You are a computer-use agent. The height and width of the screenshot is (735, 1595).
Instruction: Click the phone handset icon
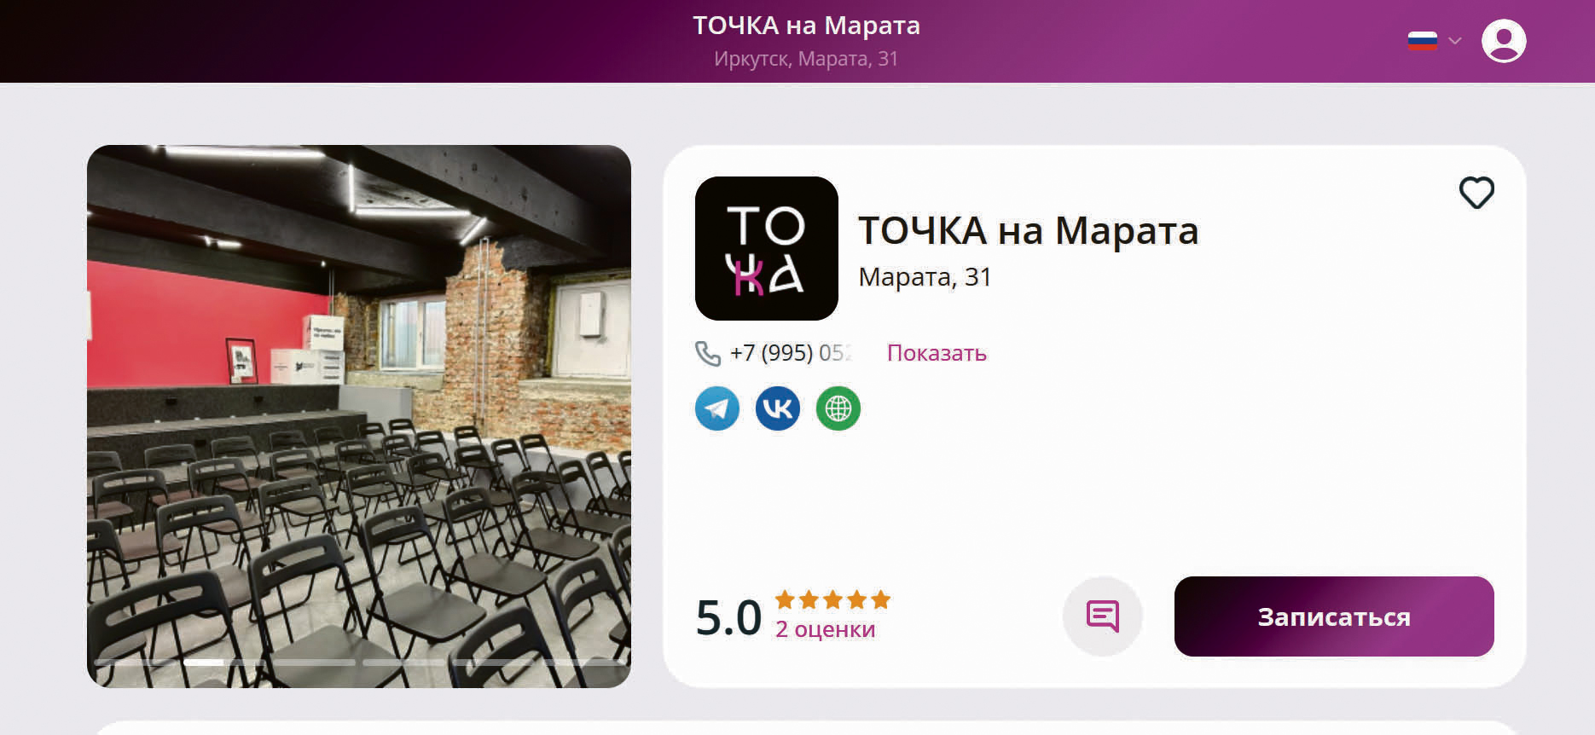pyautogui.click(x=708, y=353)
